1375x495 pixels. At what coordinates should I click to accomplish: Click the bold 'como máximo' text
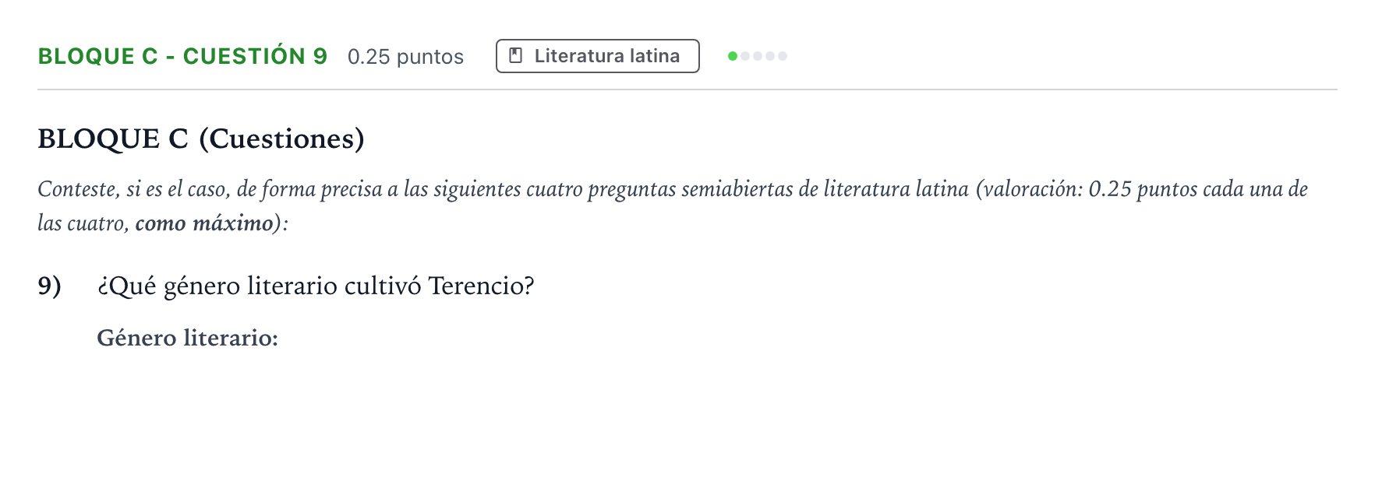(x=204, y=223)
